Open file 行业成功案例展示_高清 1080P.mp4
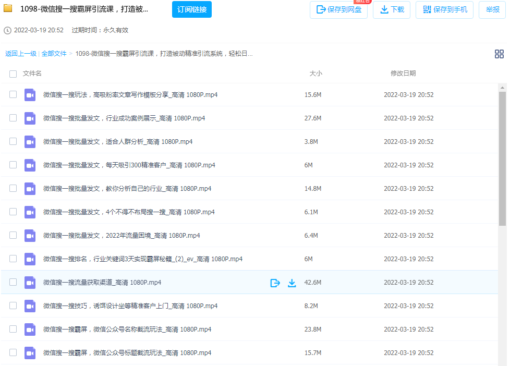Viewport: 510px width, 366px height. point(124,118)
